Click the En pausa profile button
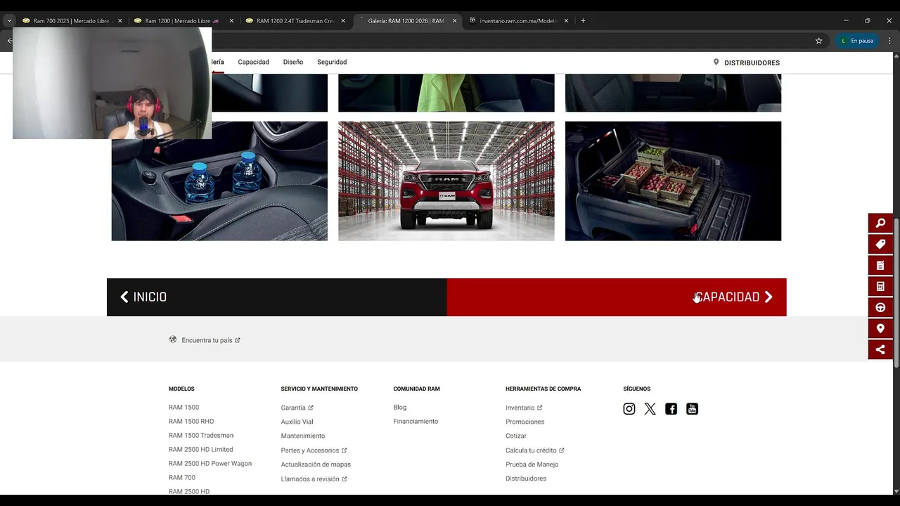This screenshot has width=900, height=506. pos(856,41)
